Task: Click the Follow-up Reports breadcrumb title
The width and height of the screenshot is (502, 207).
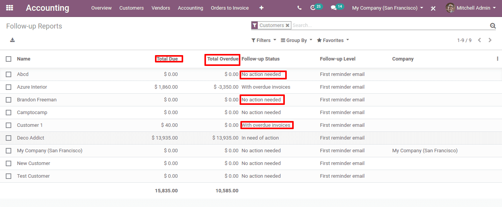Action: tap(34, 26)
